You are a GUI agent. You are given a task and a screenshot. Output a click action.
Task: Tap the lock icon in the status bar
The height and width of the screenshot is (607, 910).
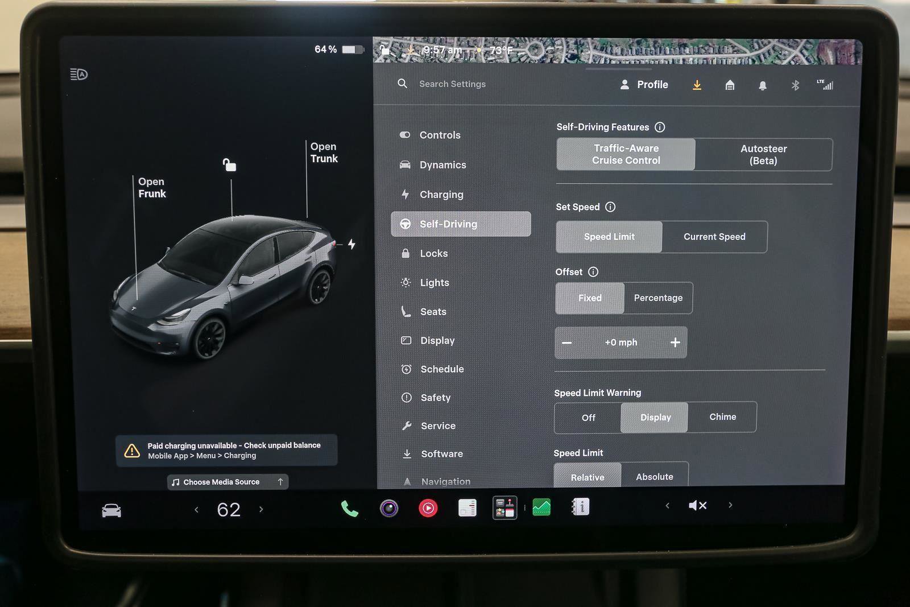click(385, 50)
